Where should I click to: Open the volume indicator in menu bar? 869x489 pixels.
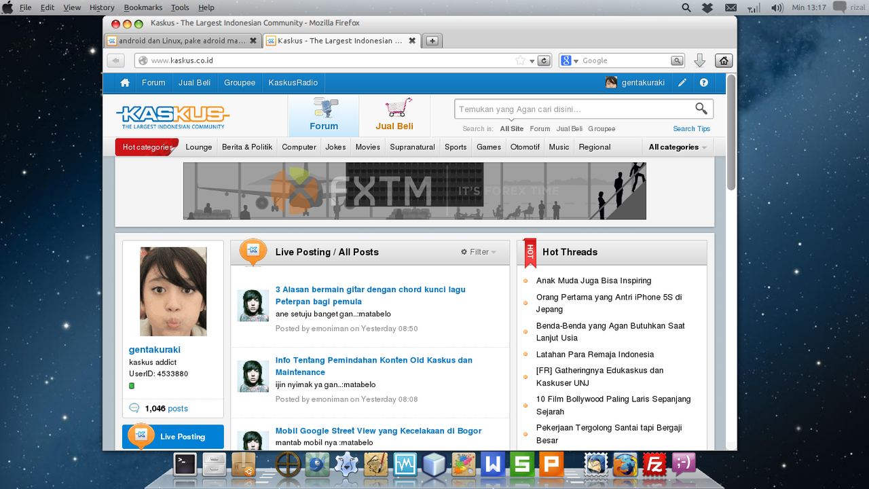(x=777, y=7)
